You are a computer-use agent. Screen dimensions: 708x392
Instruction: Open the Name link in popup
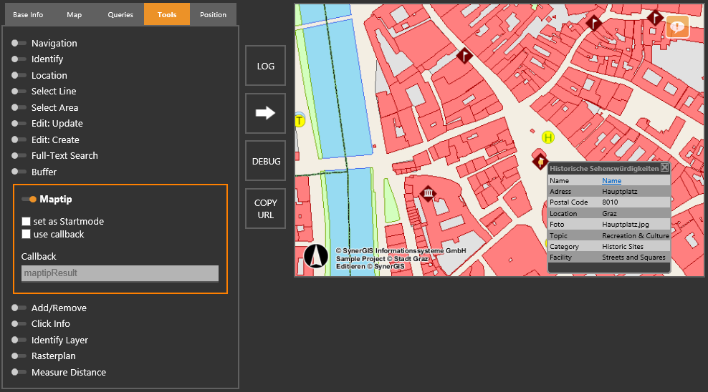pos(612,181)
